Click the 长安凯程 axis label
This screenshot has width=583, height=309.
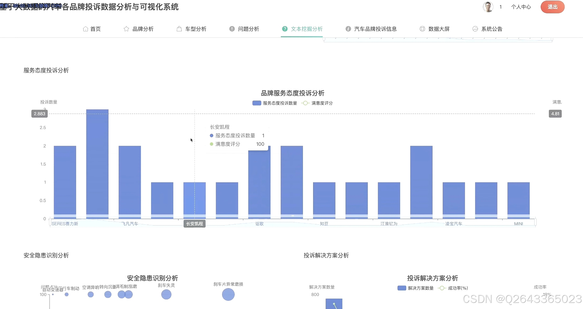point(195,224)
